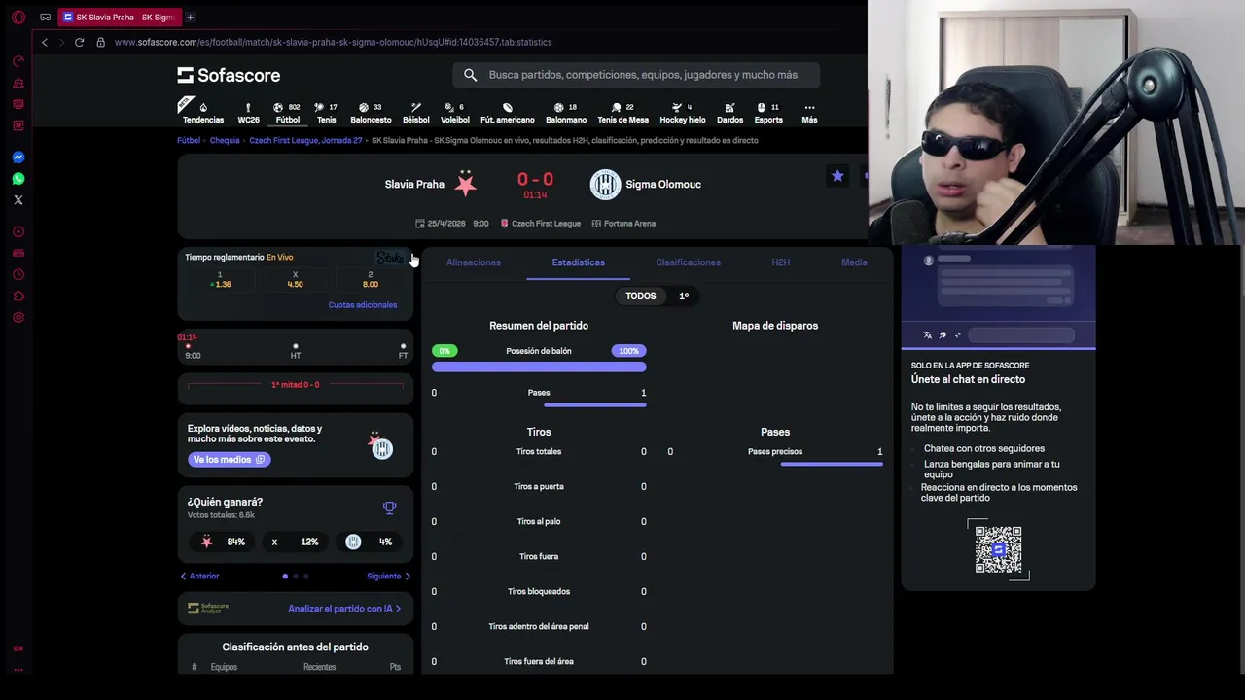Click the Sigma Olomouc team crest

click(605, 184)
